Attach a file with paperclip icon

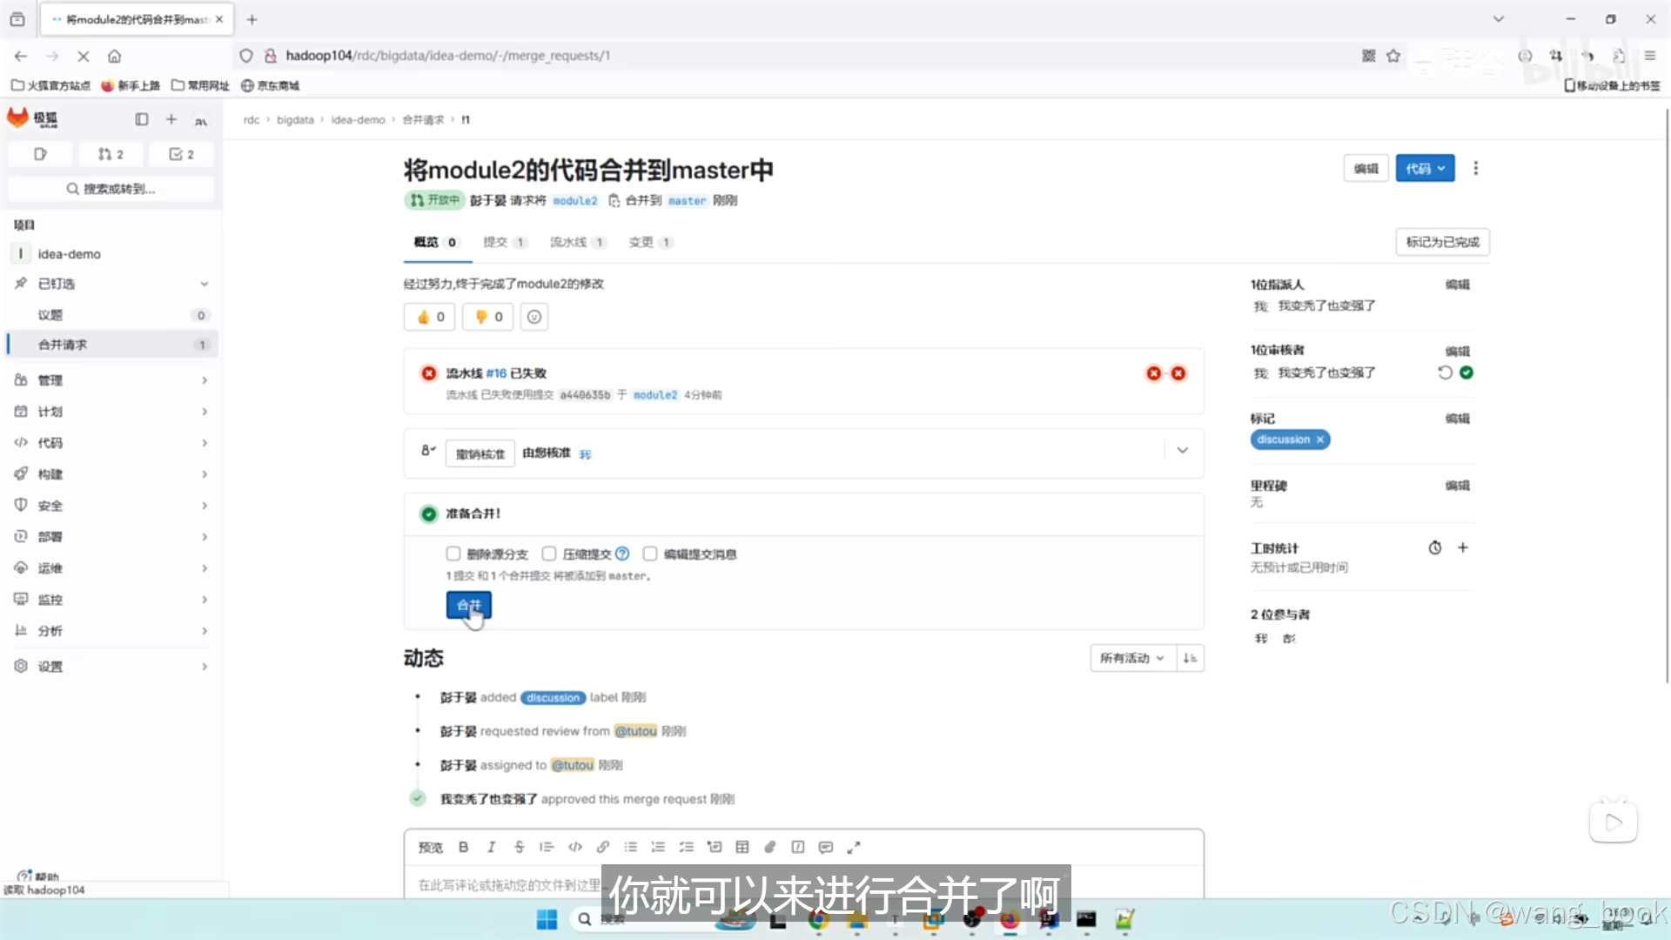770,847
